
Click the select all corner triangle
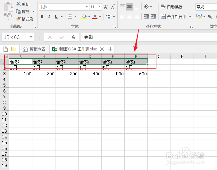point(6,56)
